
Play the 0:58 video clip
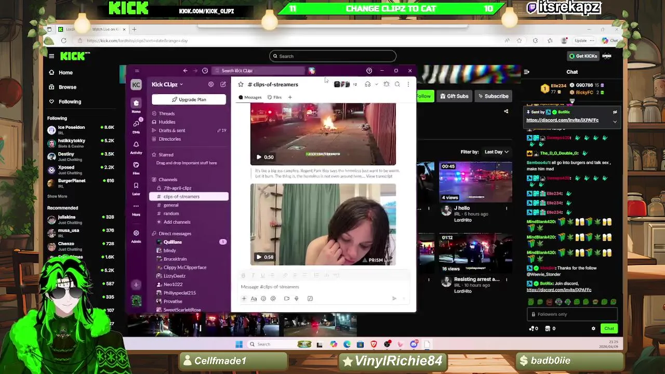[x=259, y=257]
